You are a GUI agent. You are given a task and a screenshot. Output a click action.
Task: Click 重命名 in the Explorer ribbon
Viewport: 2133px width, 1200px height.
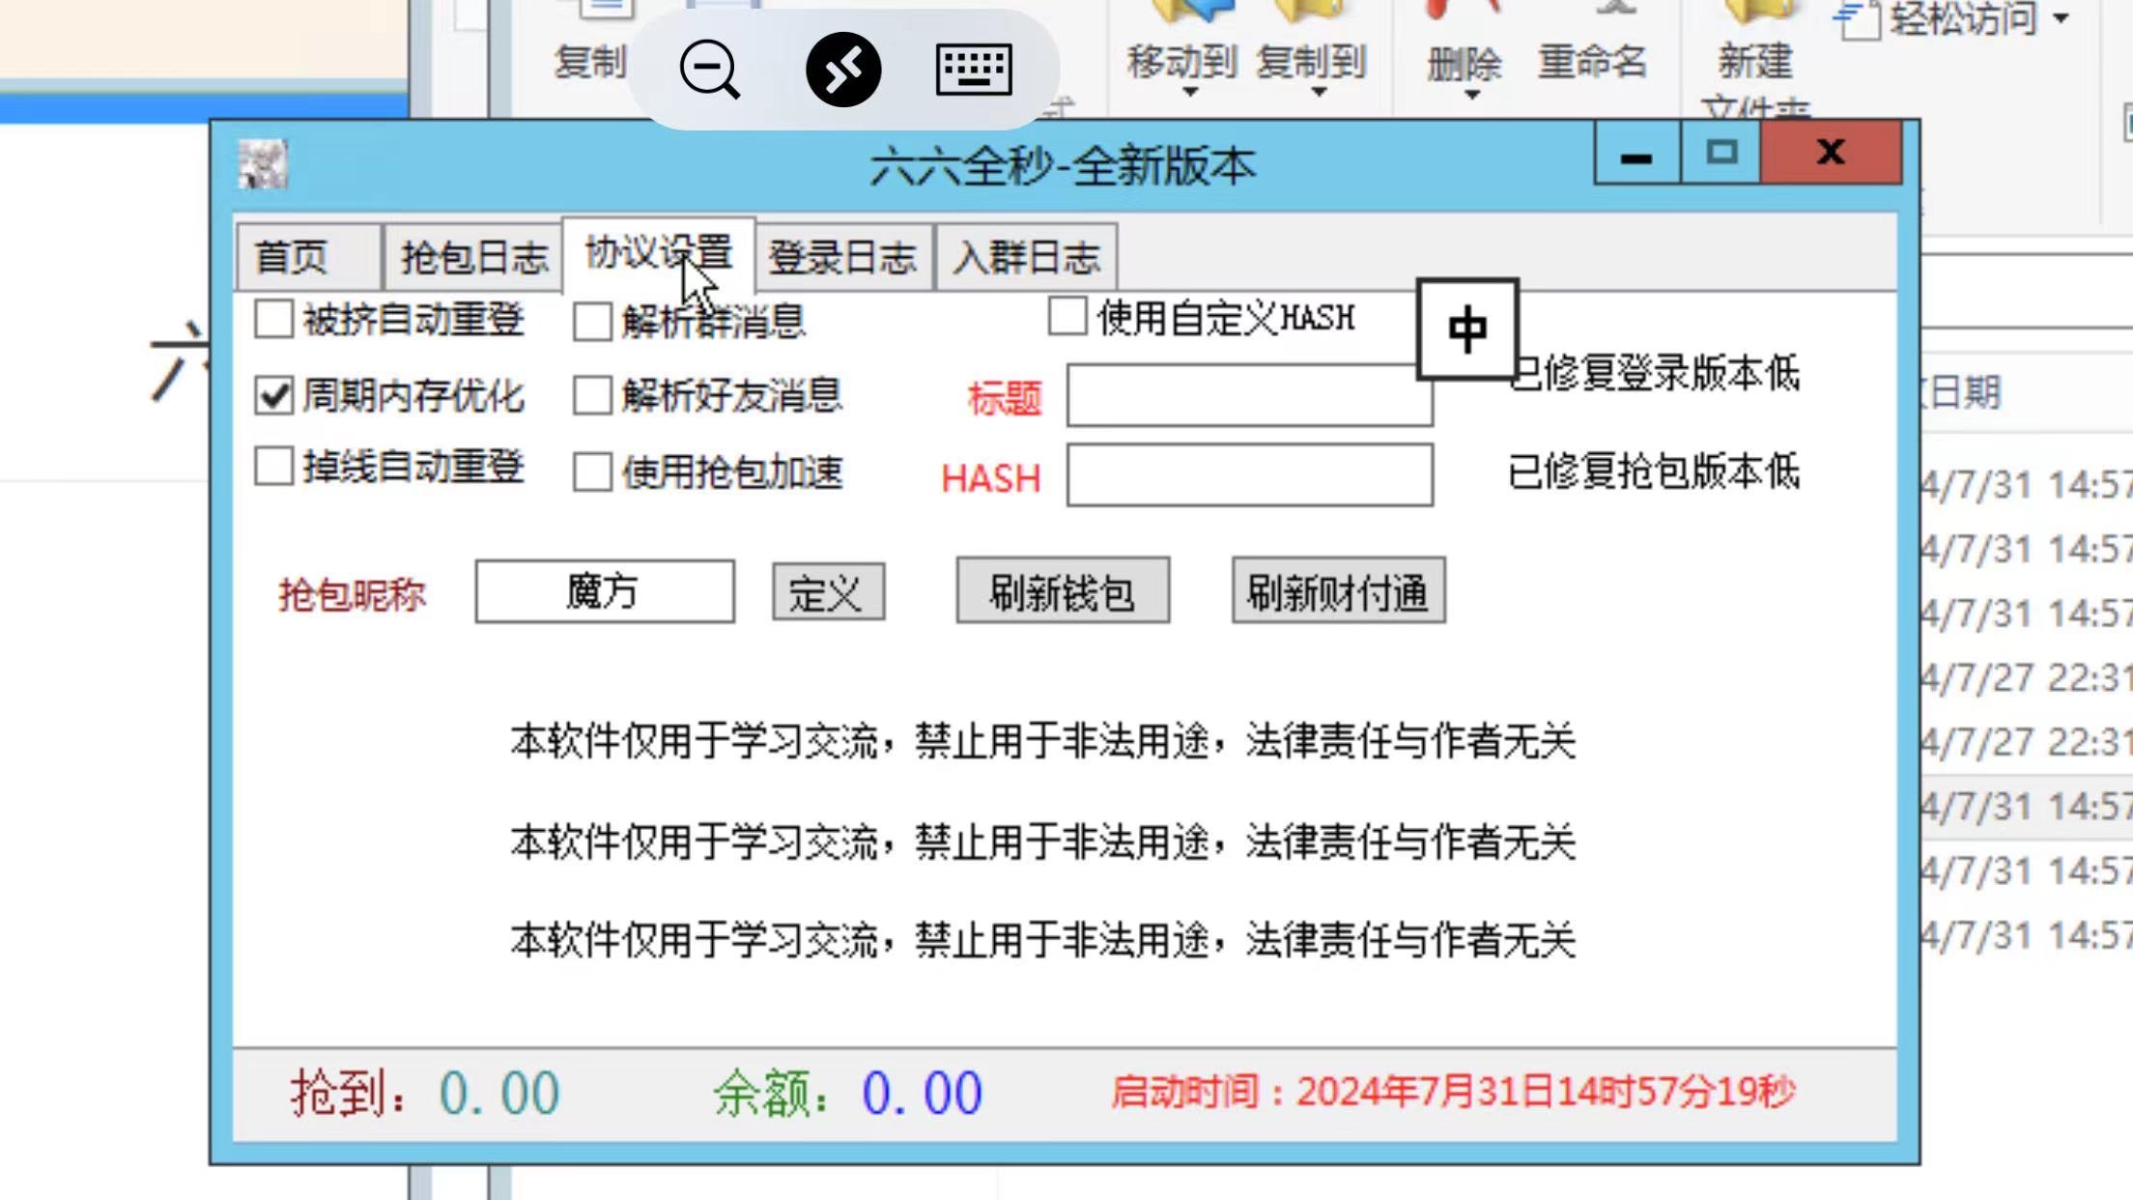click(1592, 62)
